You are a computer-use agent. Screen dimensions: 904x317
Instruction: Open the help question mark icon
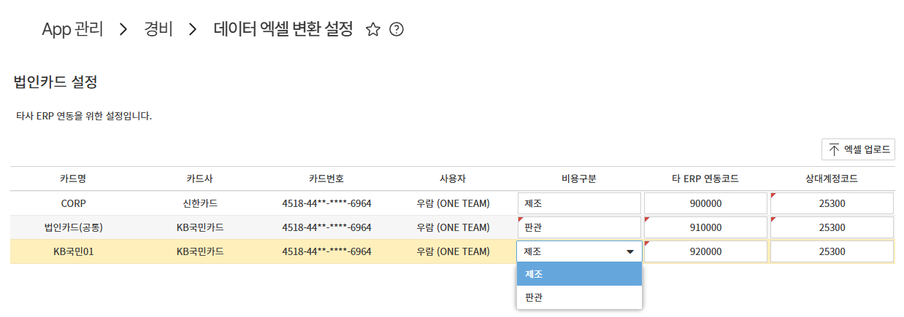pyautogui.click(x=397, y=30)
